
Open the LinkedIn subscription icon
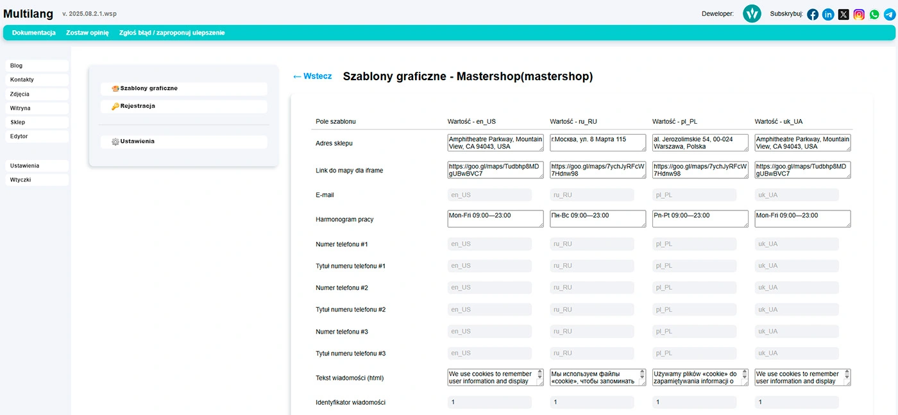[x=828, y=14]
